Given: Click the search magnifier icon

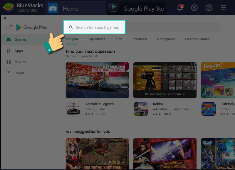Looking at the screenshot, I should tap(71, 27).
